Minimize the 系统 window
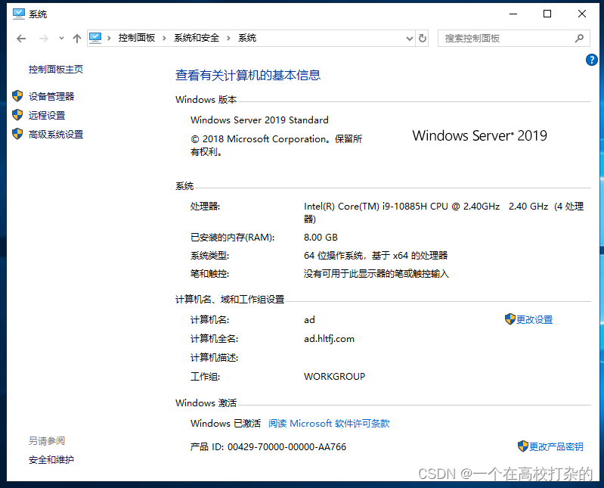Screen dimensions: 604x488 (x=513, y=14)
